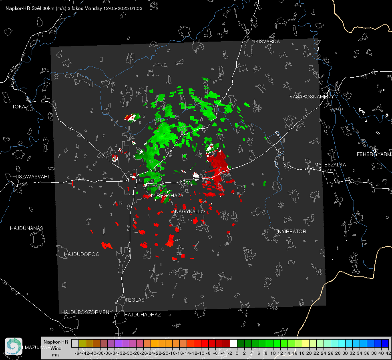Pick the pale yellow swatch in the legend

coord(306,343)
